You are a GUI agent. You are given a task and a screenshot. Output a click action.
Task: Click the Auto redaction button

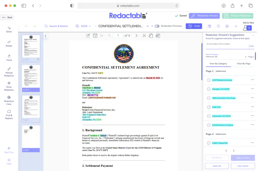point(194,26)
